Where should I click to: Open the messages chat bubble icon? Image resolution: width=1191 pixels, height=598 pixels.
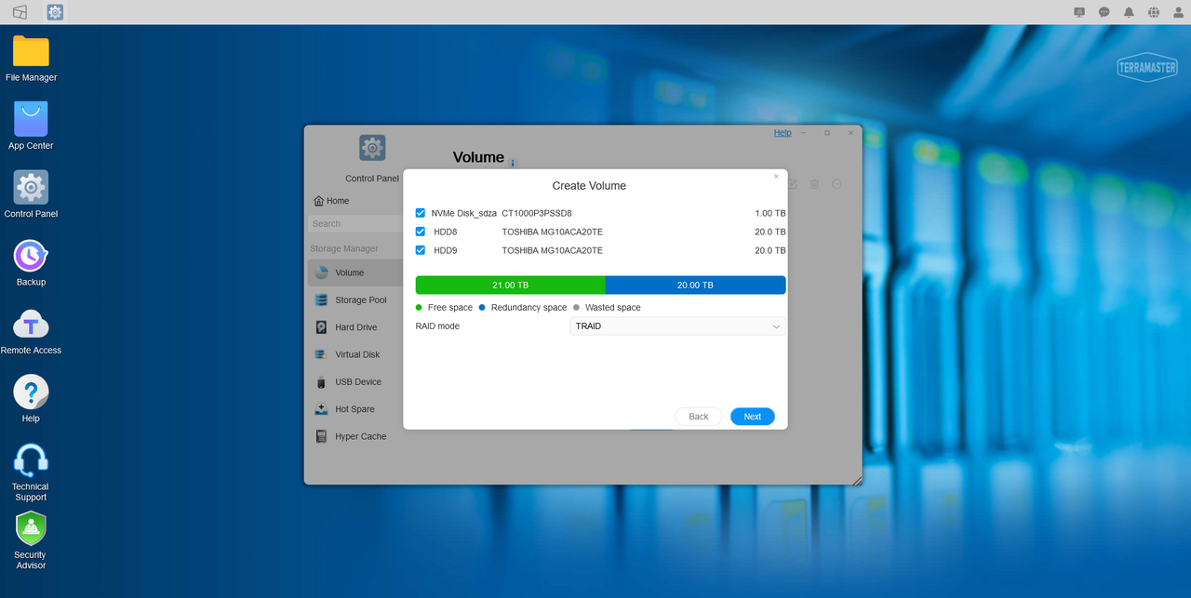click(x=1104, y=12)
